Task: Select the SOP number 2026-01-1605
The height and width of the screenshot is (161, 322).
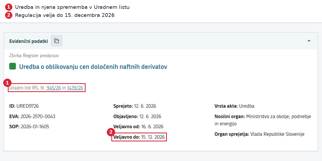Action: pyautogui.click(x=35, y=126)
